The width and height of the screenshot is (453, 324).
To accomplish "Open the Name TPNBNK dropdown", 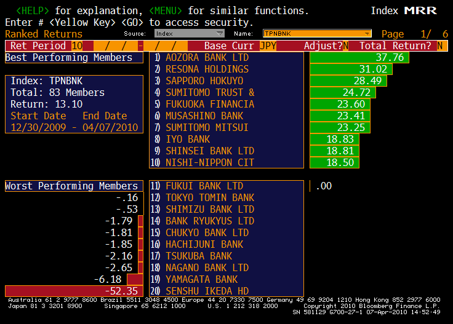I will (317, 33).
